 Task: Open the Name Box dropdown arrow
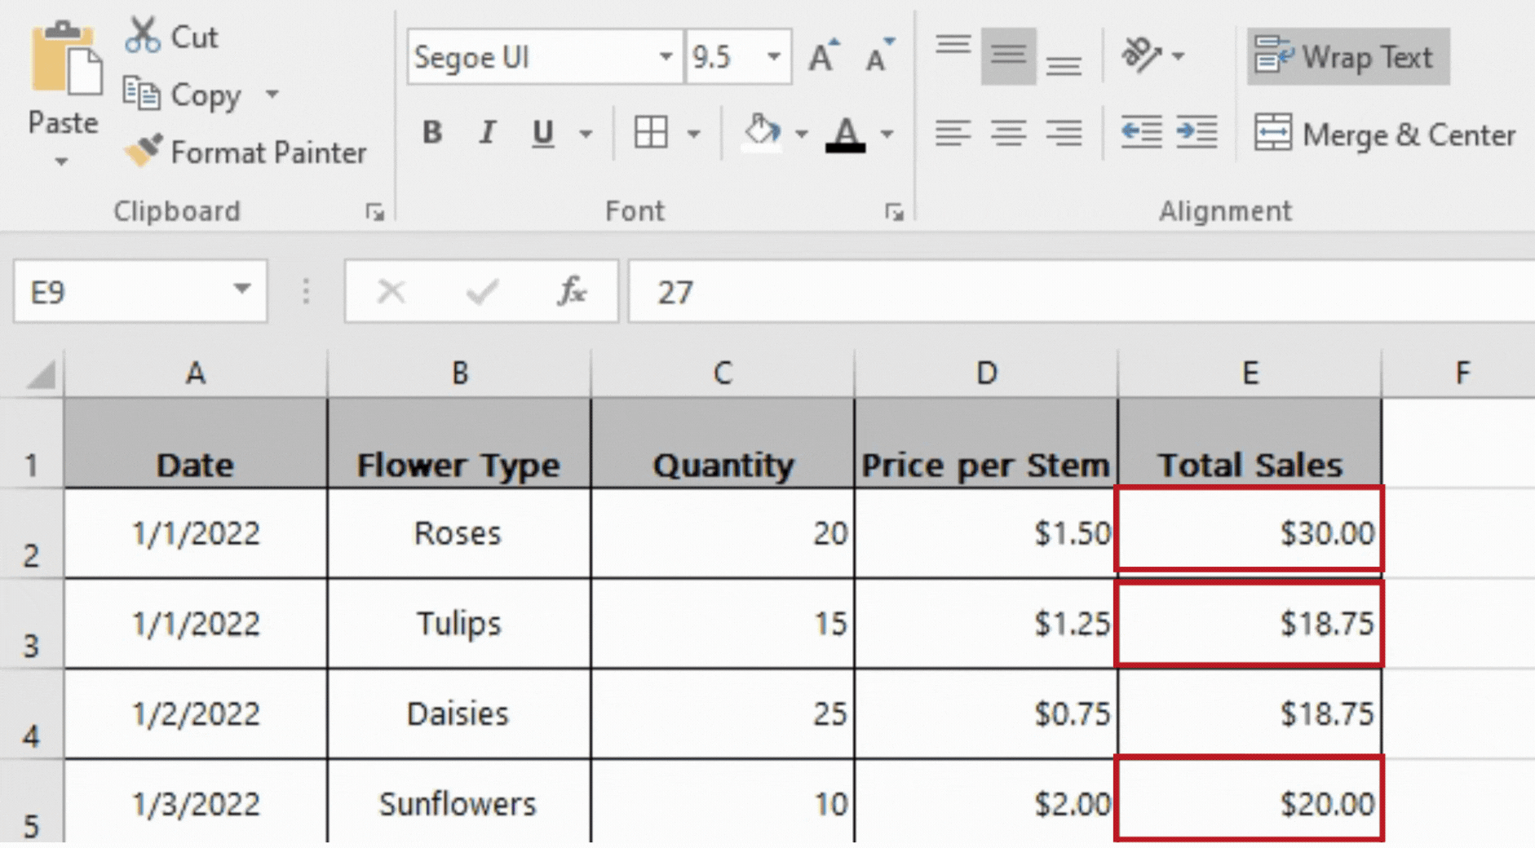[x=241, y=289]
